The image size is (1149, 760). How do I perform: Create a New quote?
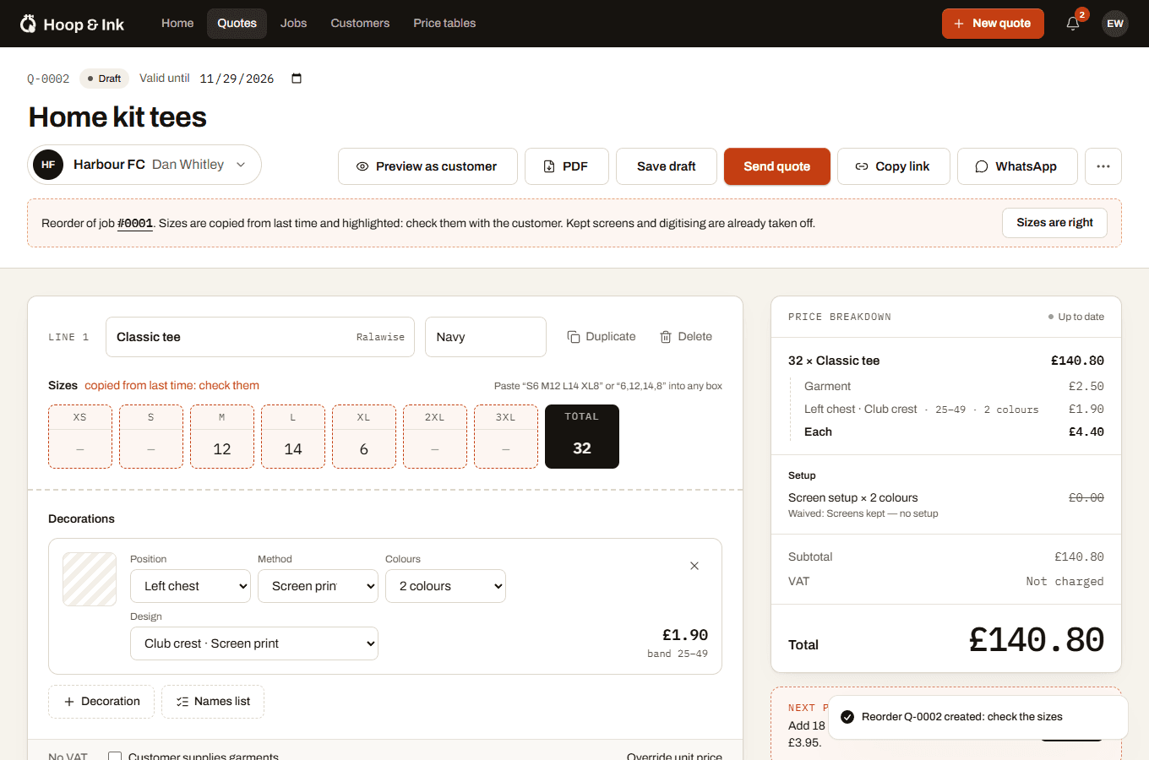pyautogui.click(x=993, y=24)
